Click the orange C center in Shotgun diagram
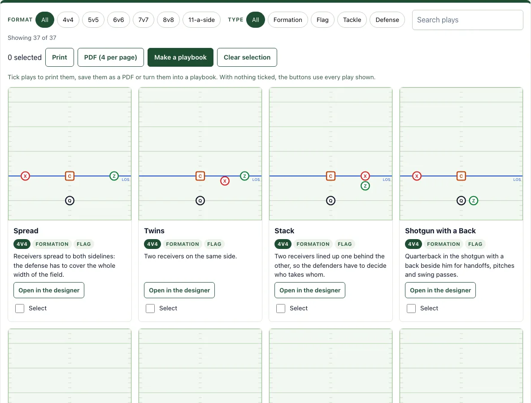 (x=461, y=176)
